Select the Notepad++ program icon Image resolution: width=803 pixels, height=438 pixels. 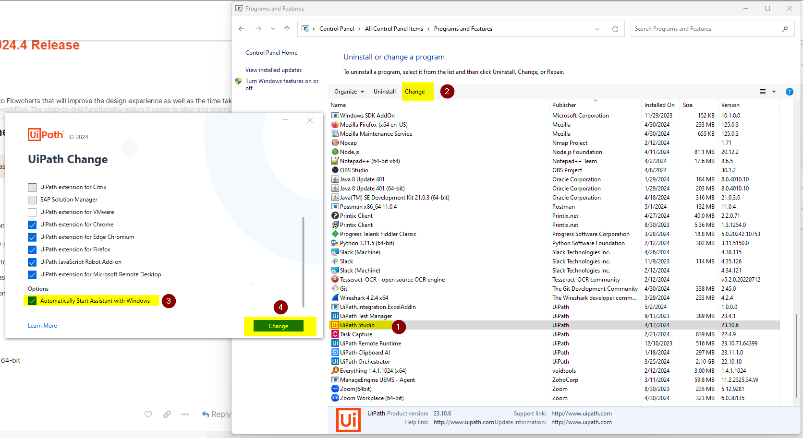[x=335, y=161]
